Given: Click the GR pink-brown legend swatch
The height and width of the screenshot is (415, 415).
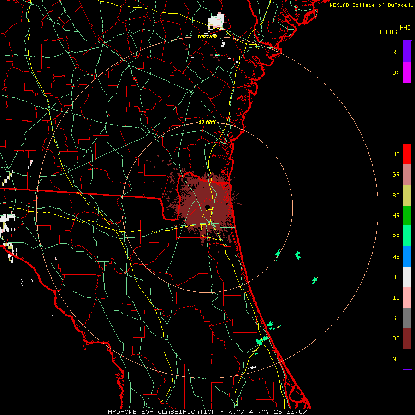Looking at the screenshot, I should [x=407, y=175].
